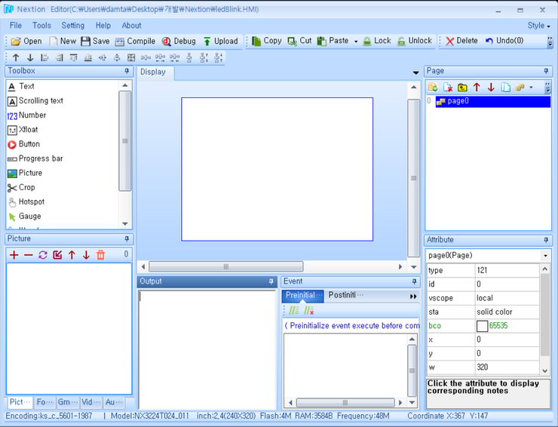Make the vertical spacing equal

tap(189, 57)
